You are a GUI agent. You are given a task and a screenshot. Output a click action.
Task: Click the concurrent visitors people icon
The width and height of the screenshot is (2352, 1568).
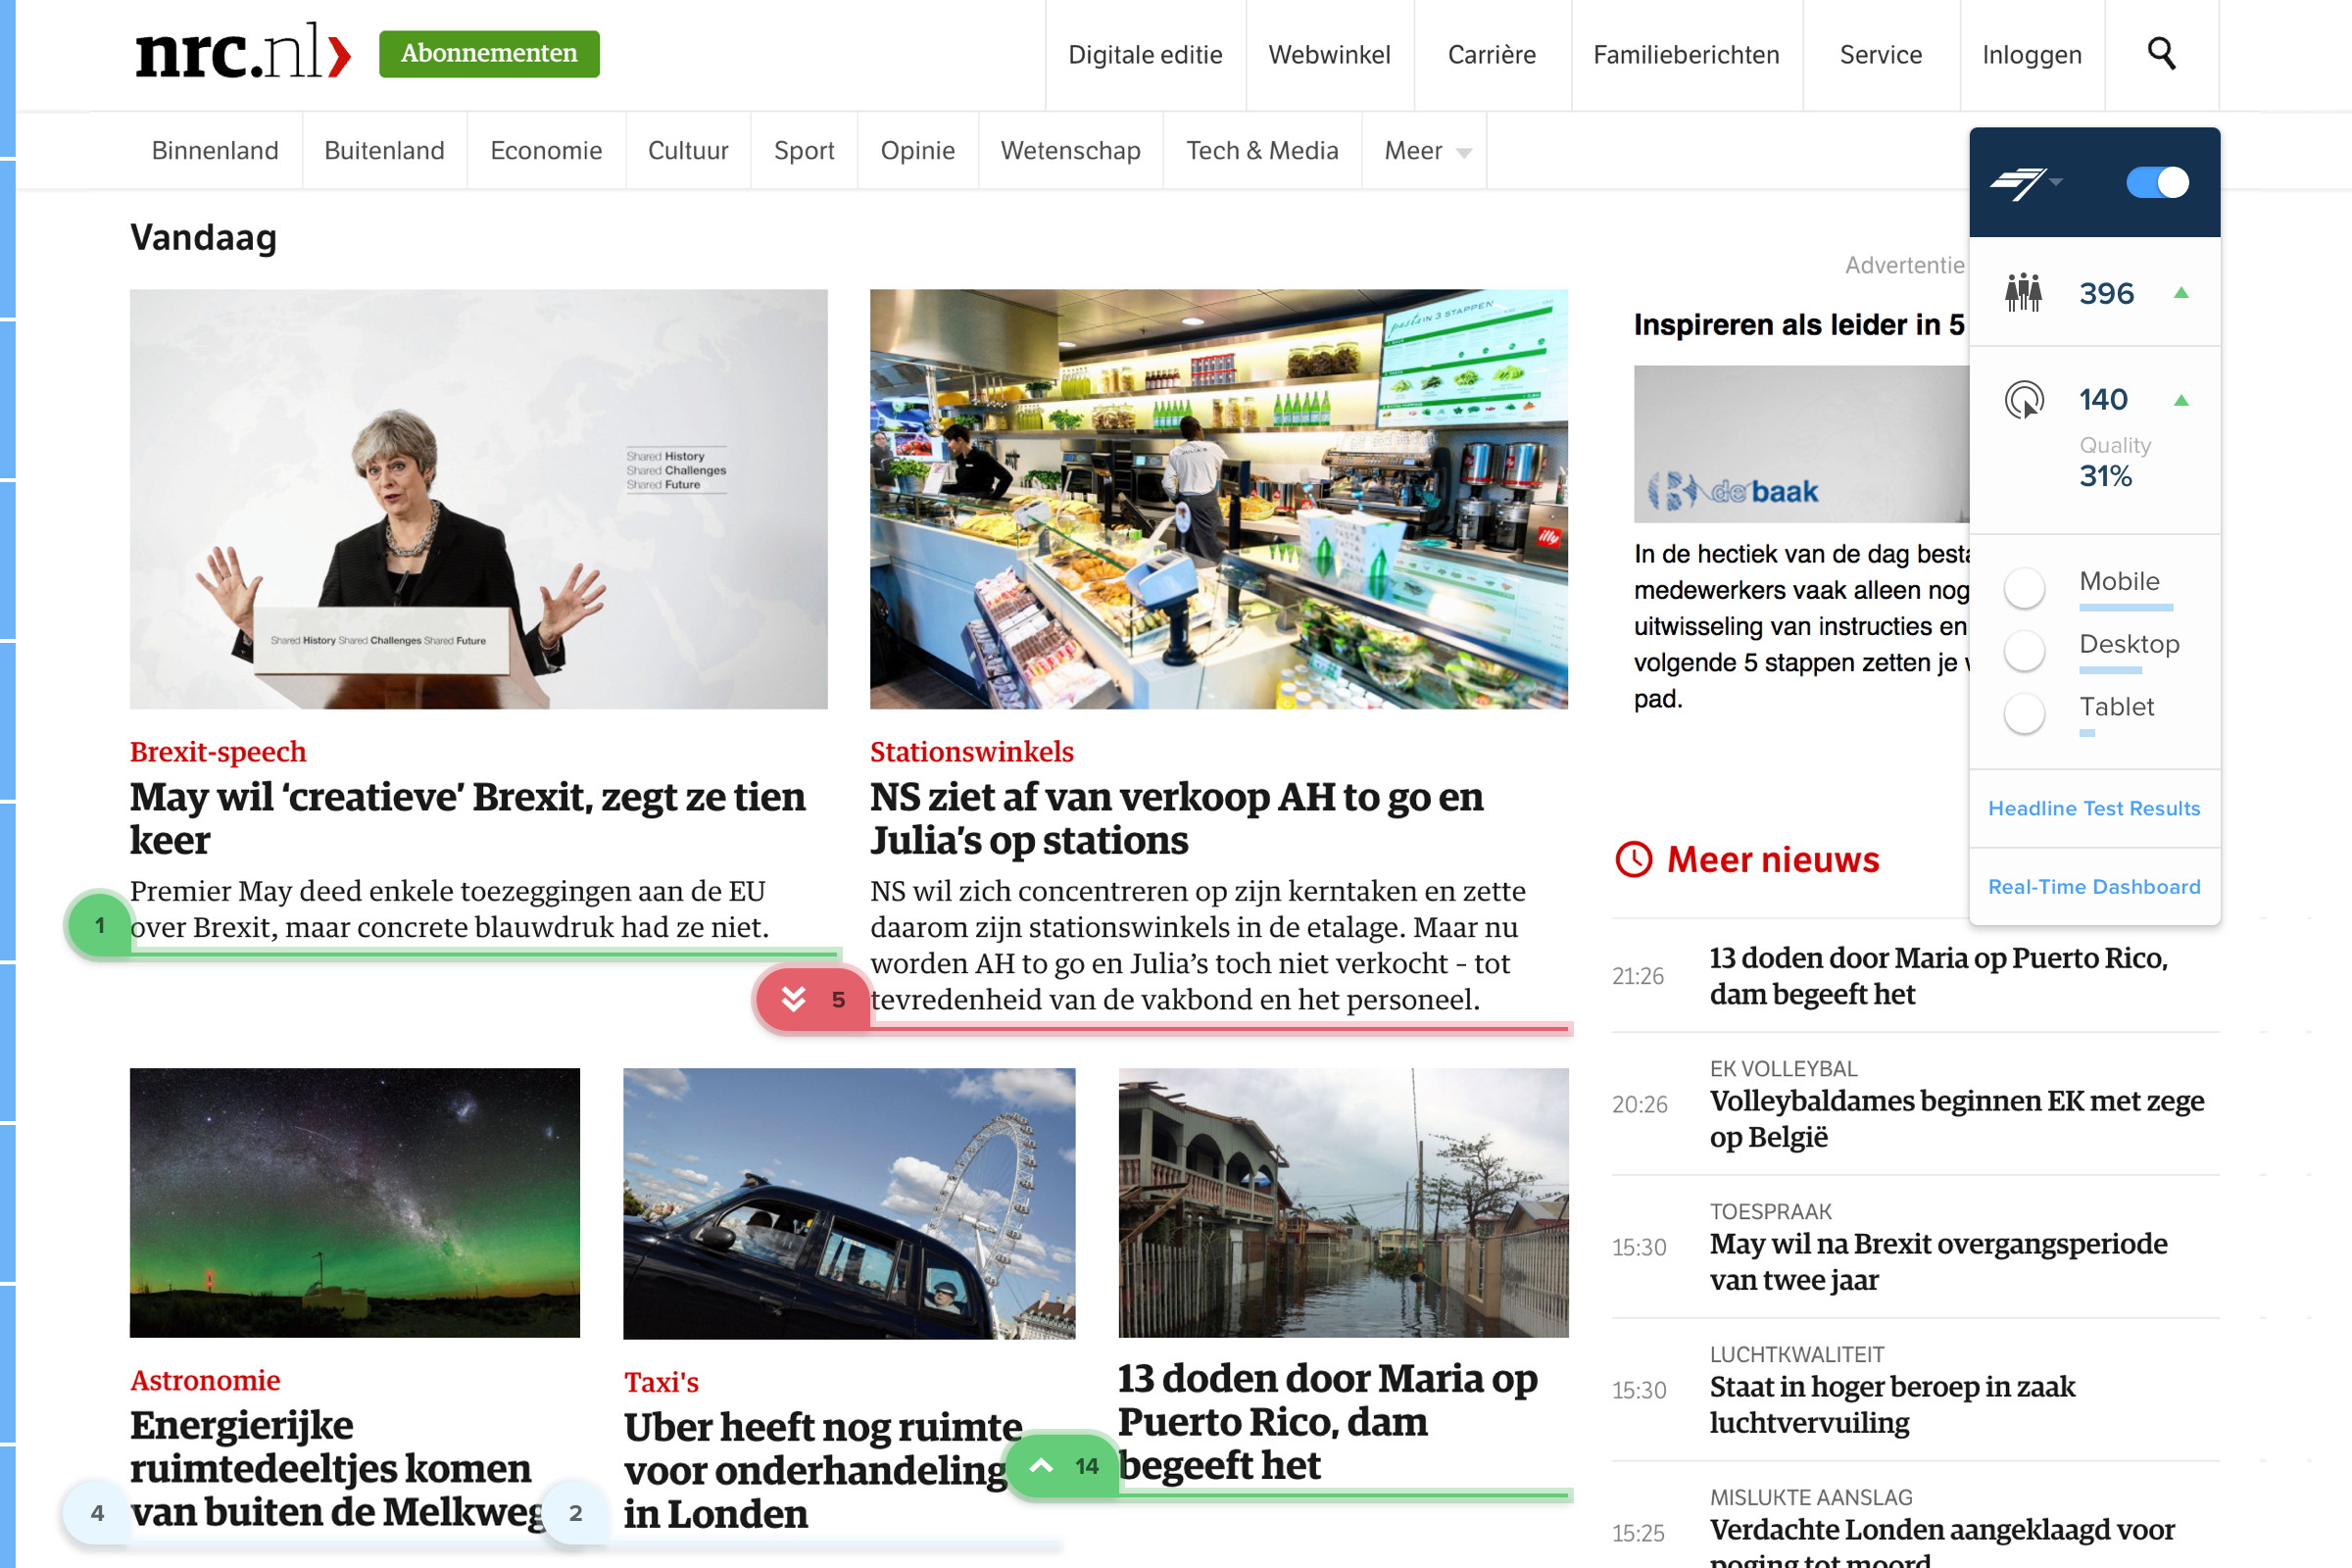[2023, 292]
